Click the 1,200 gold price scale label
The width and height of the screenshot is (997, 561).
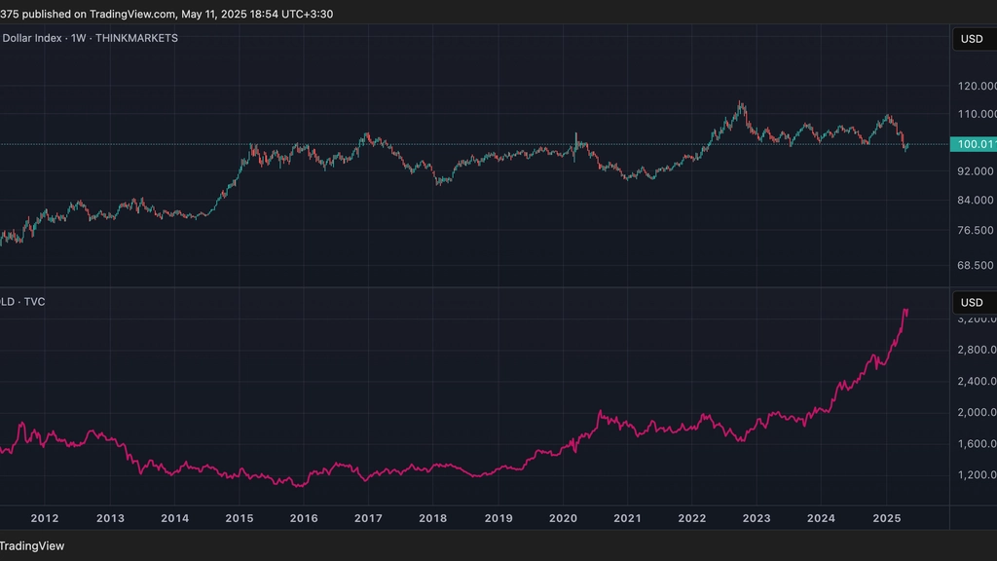click(977, 475)
